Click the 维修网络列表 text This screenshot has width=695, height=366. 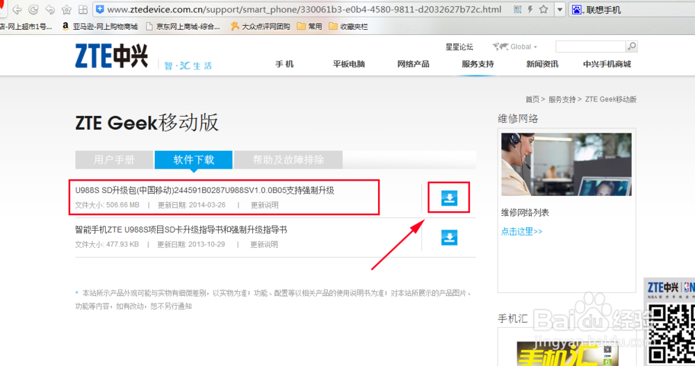pyautogui.click(x=525, y=213)
